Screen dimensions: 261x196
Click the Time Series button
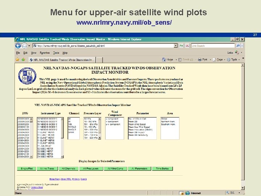click(x=162, y=168)
